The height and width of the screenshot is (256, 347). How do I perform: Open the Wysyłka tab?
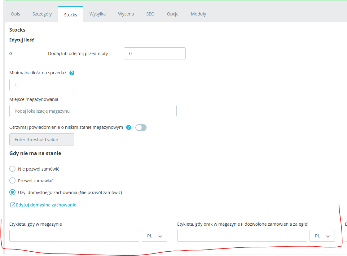[x=98, y=14]
